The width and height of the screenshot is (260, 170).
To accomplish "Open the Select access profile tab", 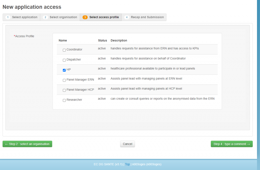I will coord(101,17).
